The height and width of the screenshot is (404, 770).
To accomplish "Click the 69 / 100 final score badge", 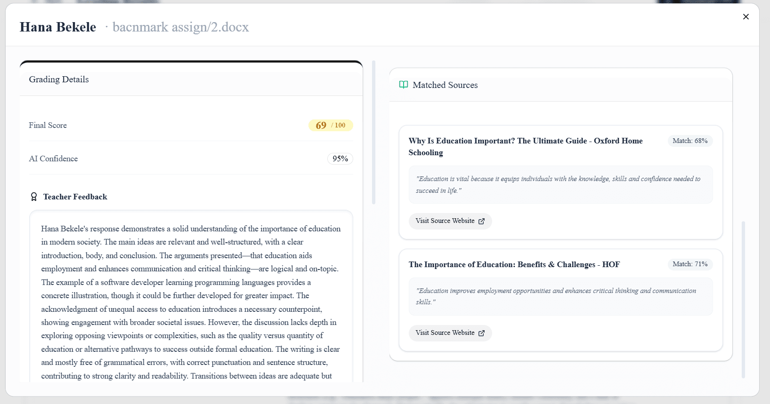I will (331, 125).
